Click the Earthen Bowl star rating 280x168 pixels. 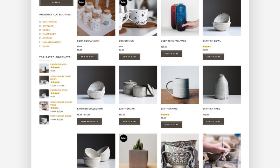pos(206,47)
